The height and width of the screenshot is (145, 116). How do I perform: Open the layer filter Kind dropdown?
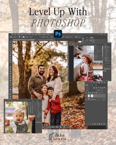[89, 88]
